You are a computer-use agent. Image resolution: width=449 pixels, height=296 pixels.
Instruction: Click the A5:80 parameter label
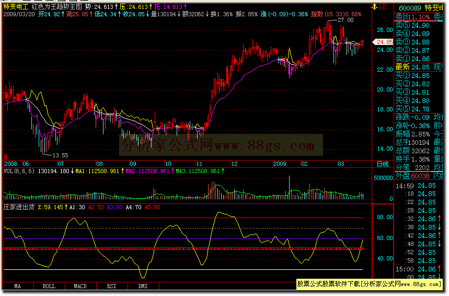[x=152, y=208]
